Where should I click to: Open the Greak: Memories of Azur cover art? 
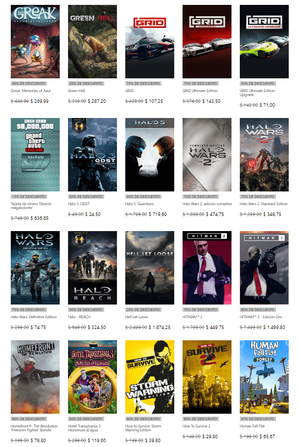pos(35,42)
